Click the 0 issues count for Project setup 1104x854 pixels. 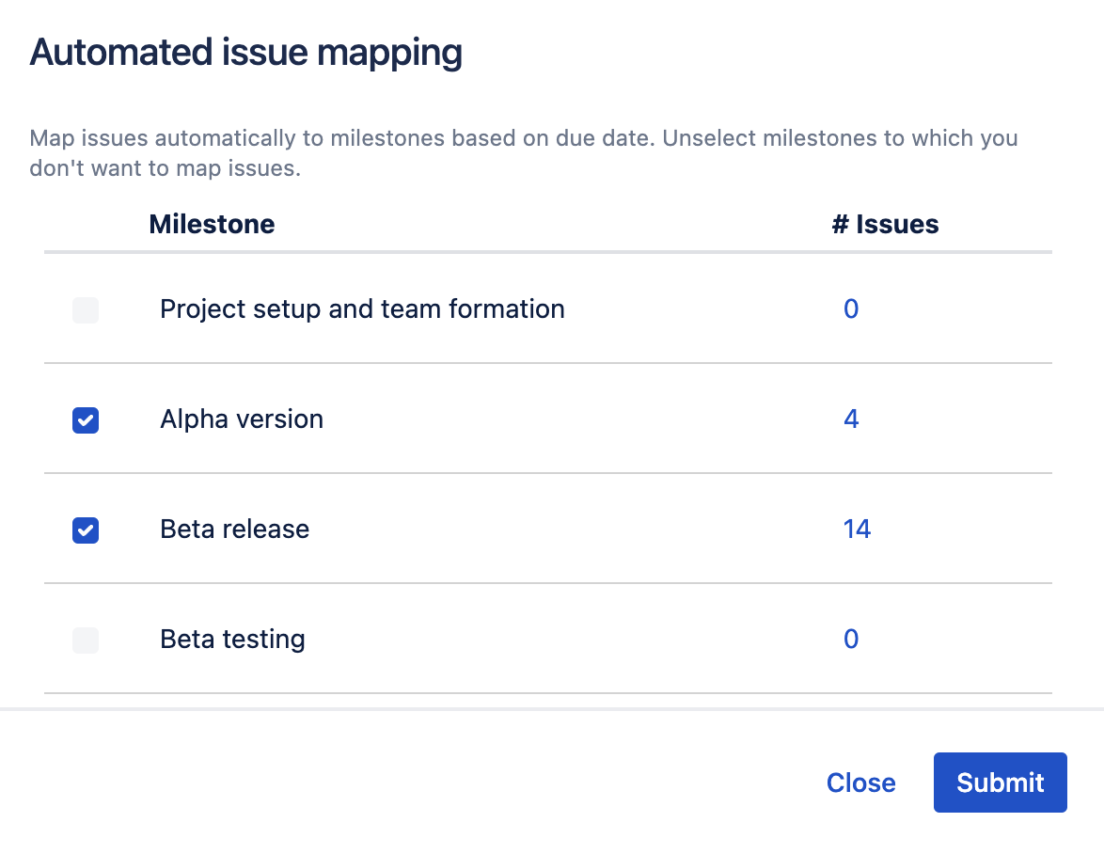pyautogui.click(x=851, y=309)
